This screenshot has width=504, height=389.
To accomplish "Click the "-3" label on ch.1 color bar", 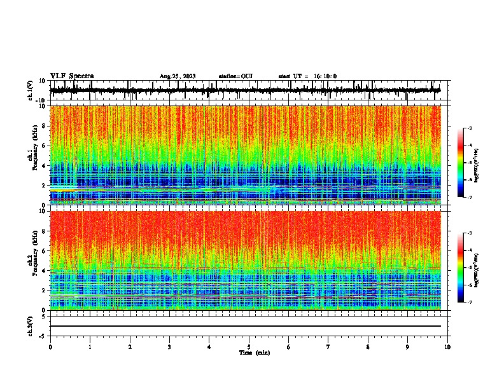I will click(x=469, y=128).
